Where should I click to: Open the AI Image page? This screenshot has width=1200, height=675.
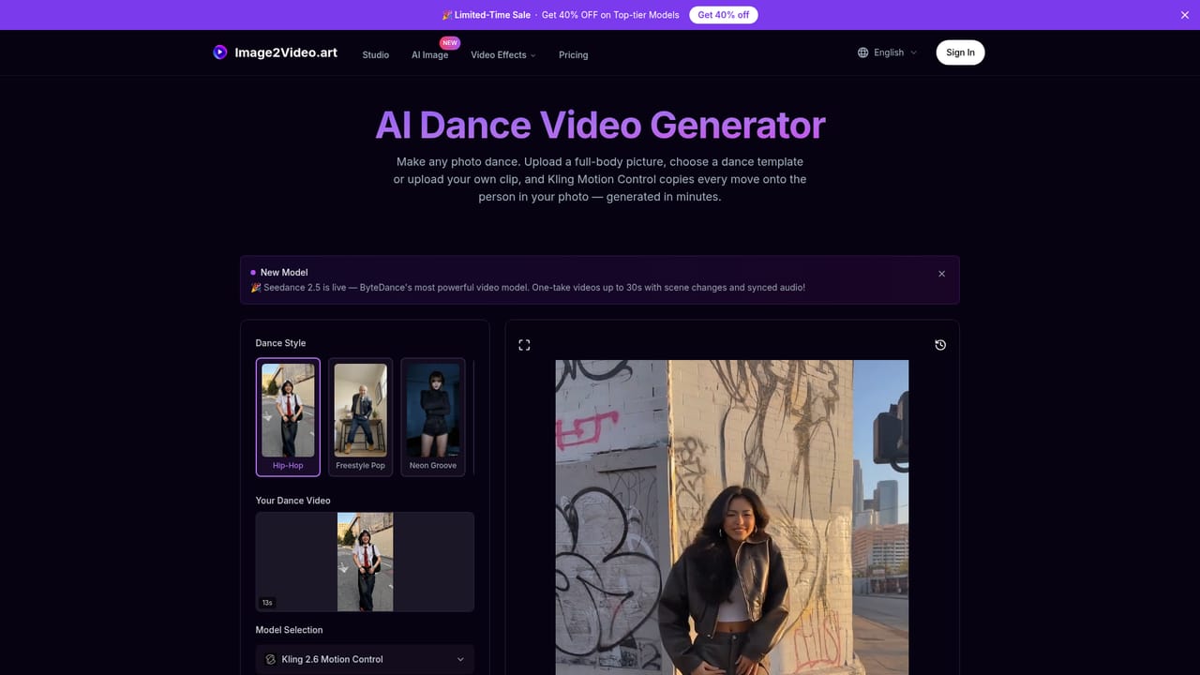(x=429, y=55)
